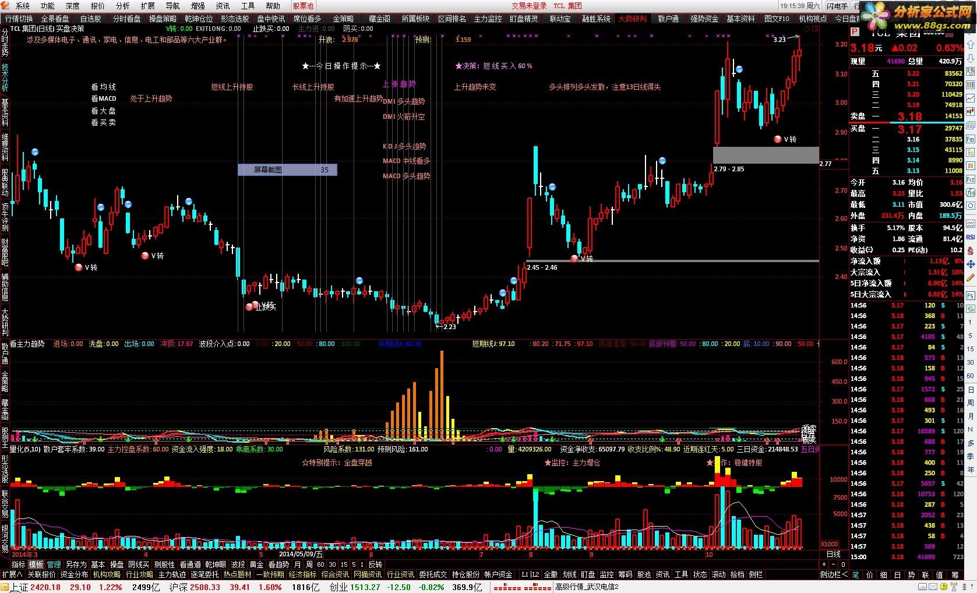Select the 筹 tab at bottom-right
This screenshot has width=977, height=593.
(x=955, y=574)
